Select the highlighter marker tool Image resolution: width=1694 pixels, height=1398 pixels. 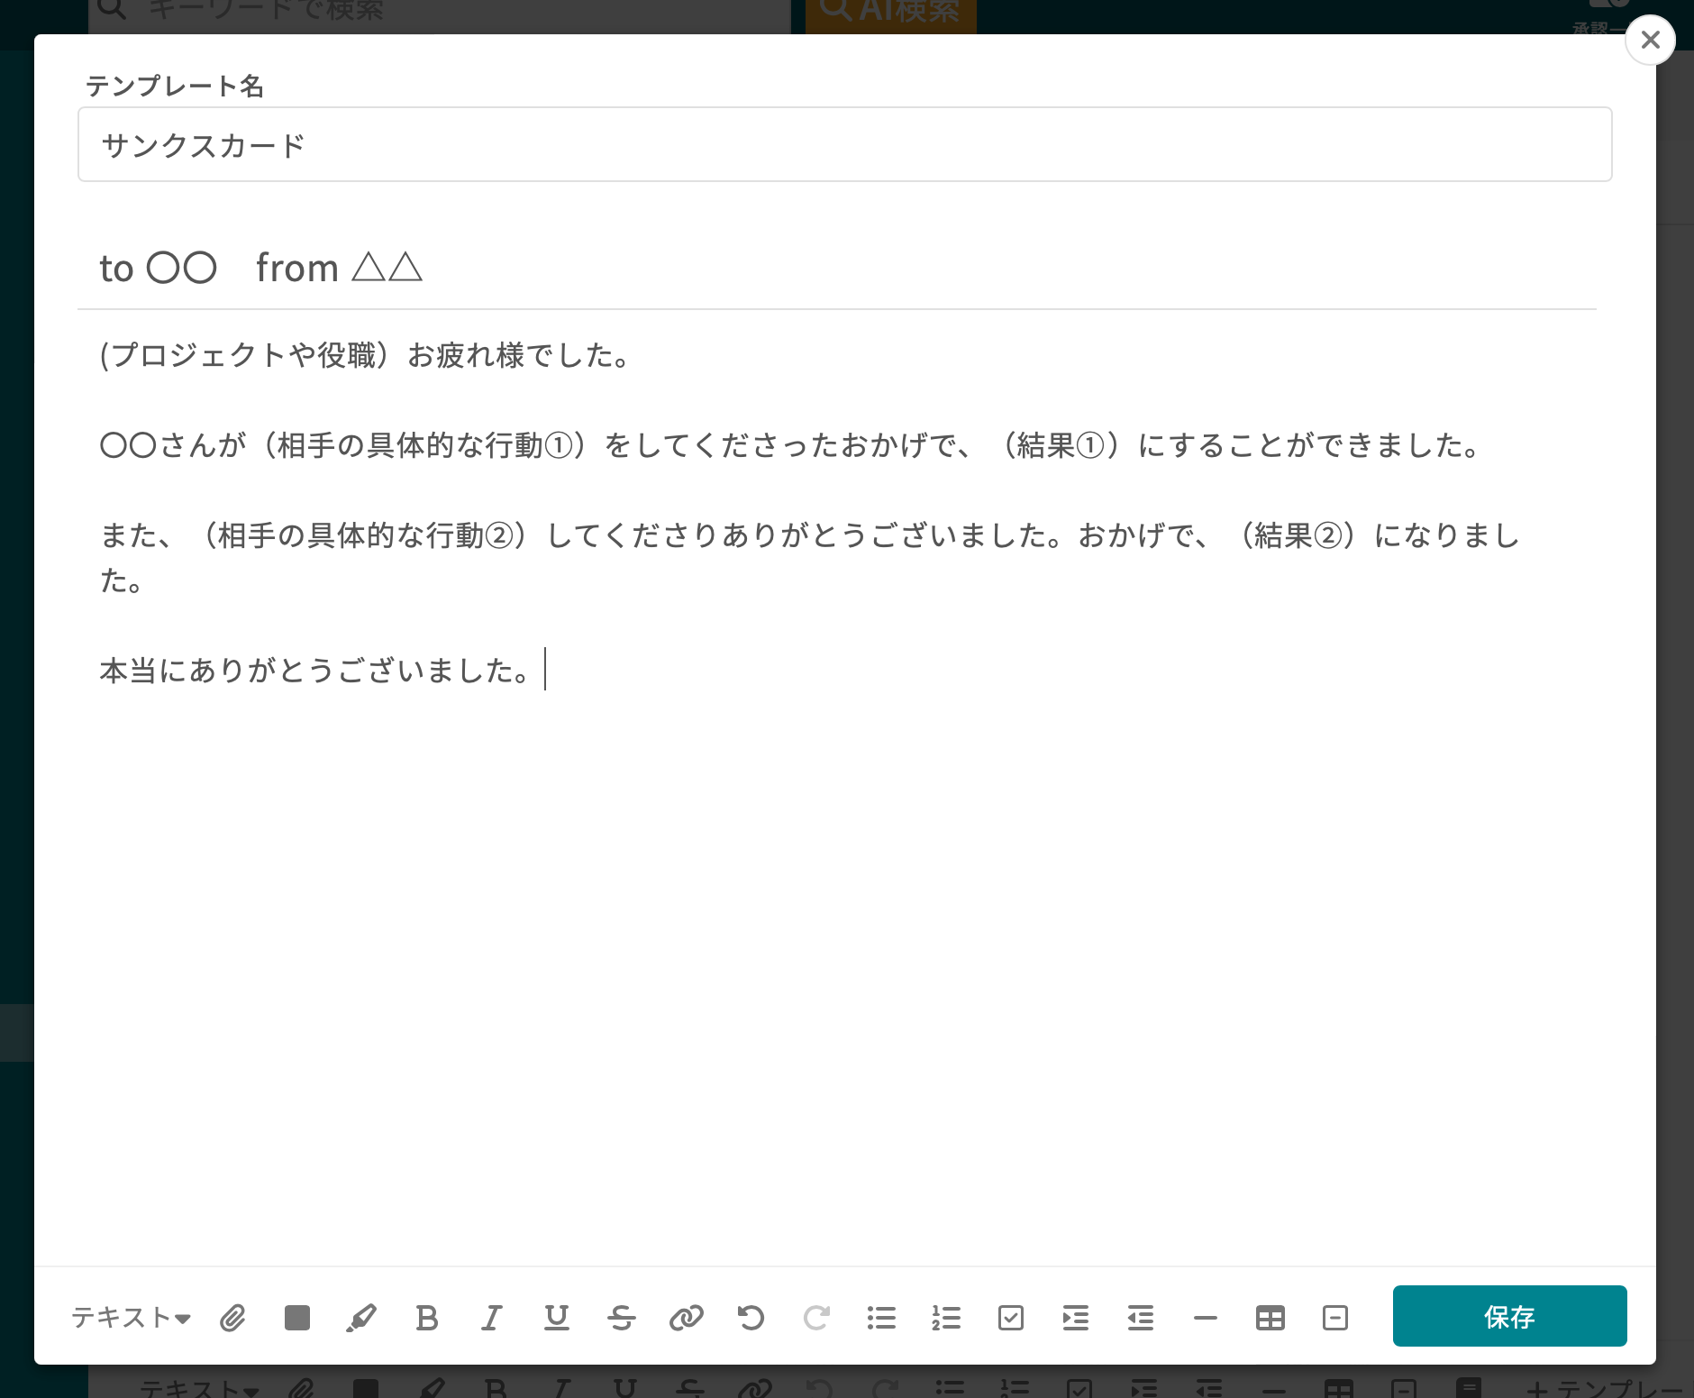(x=361, y=1318)
